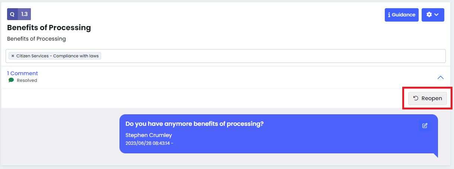Click the gear settings icon
Screen dimensions: 454x169
coord(429,15)
